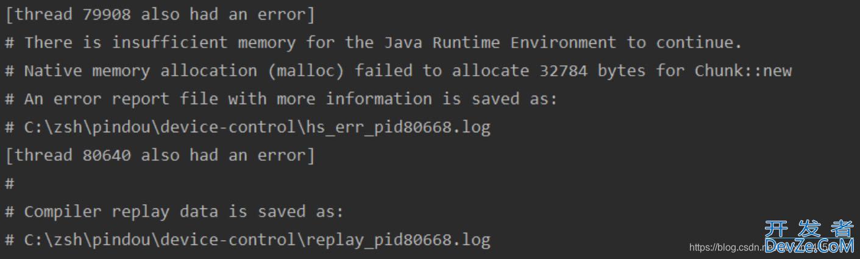The image size is (860, 259).
Task: Click the thread id 80640
Action: (106, 155)
